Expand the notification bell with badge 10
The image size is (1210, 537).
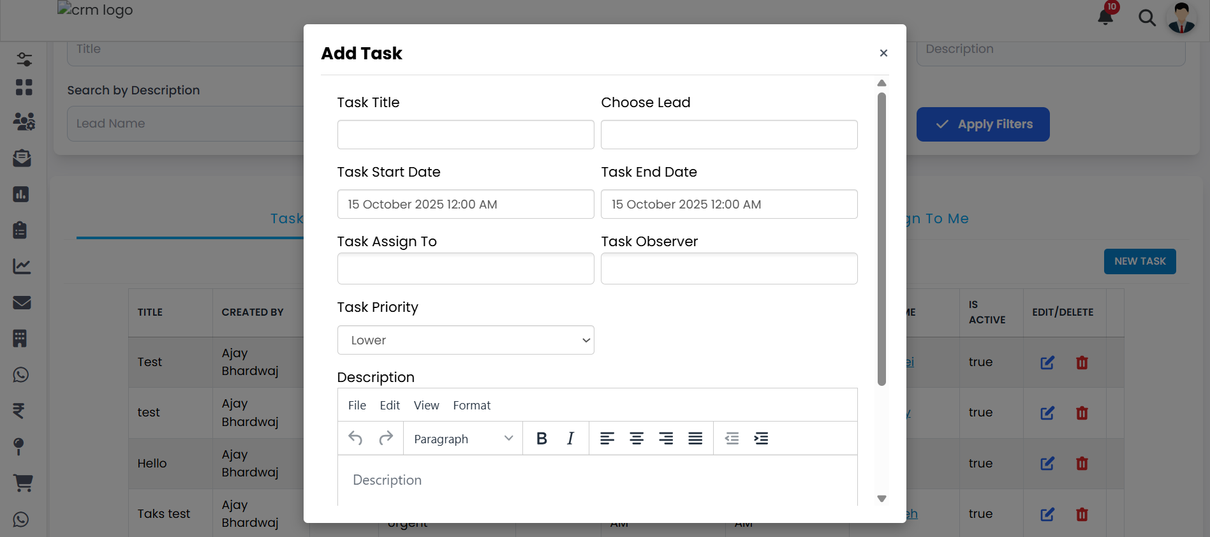[1104, 17]
